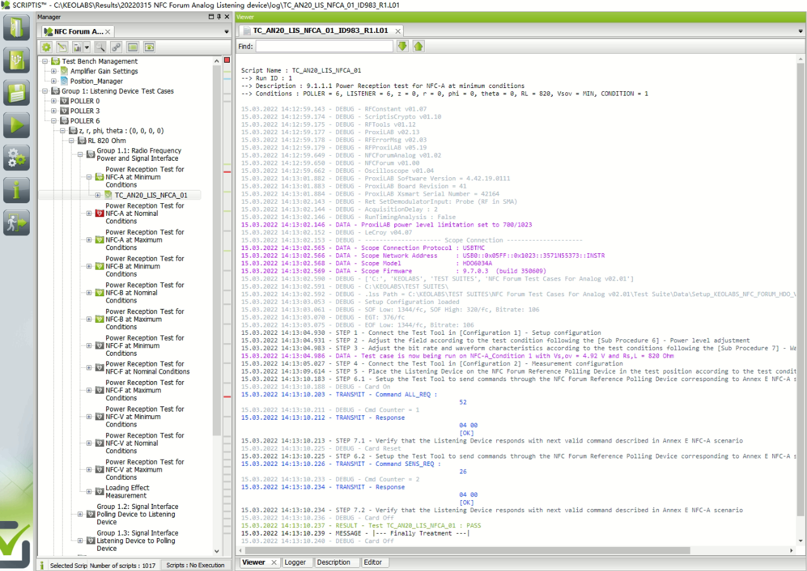Expand the Loading Effect Measurement node
This screenshot has width=807, height=571.
click(x=89, y=491)
